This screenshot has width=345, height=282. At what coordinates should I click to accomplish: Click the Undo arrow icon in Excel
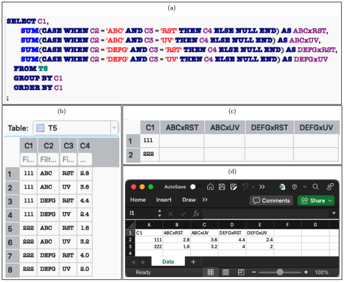click(x=245, y=187)
